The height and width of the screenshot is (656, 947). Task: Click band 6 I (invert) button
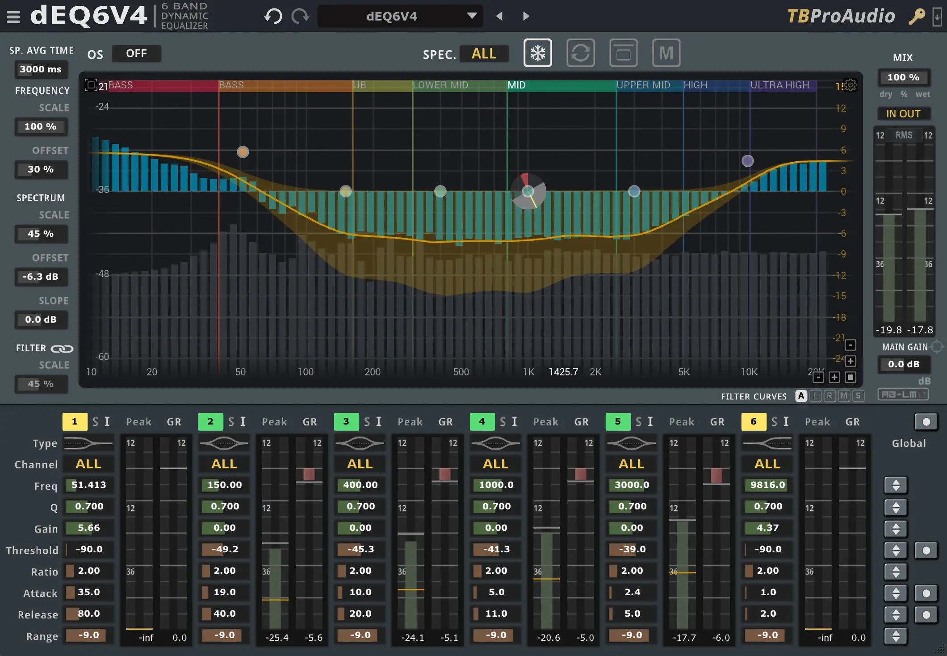[x=786, y=422]
